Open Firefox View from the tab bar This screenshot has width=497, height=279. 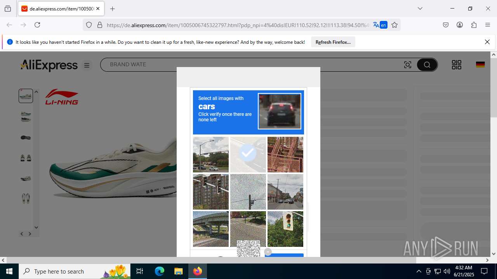(8, 9)
